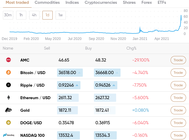Switch to the ETFs tab

[x=162, y=3]
